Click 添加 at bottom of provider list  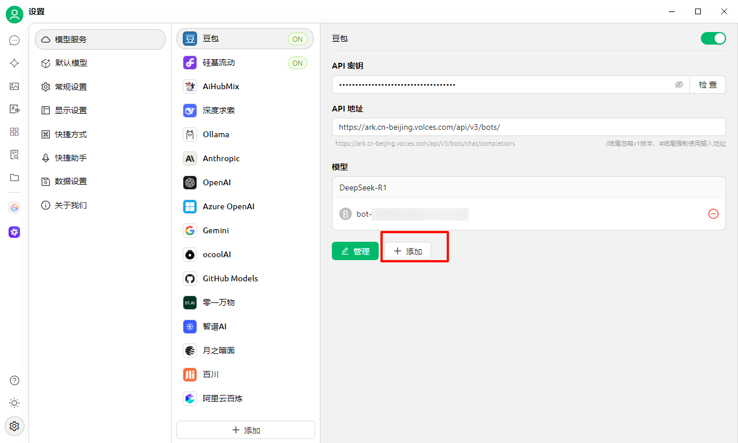[x=246, y=430]
